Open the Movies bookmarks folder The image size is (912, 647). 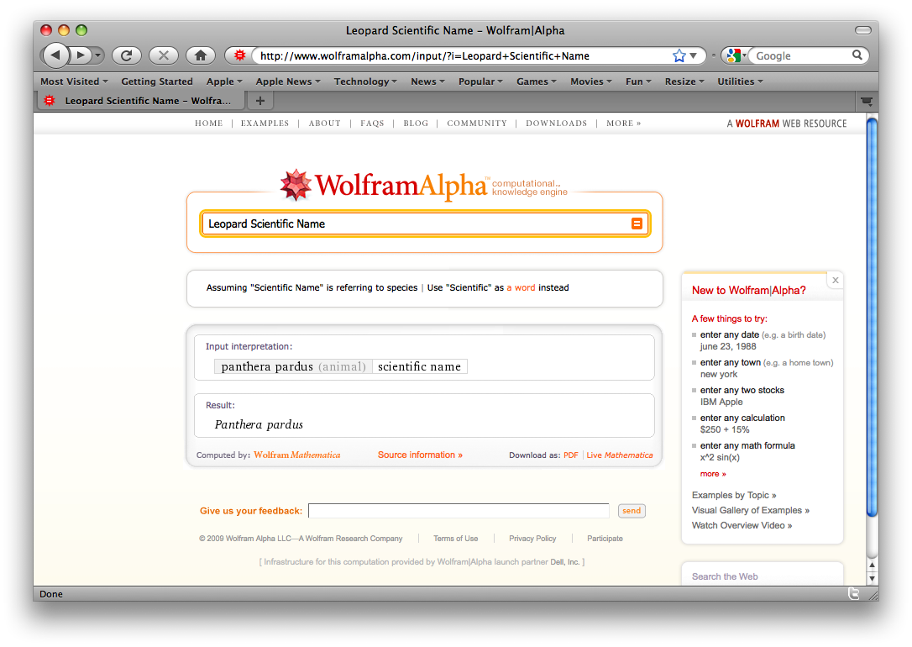(591, 82)
